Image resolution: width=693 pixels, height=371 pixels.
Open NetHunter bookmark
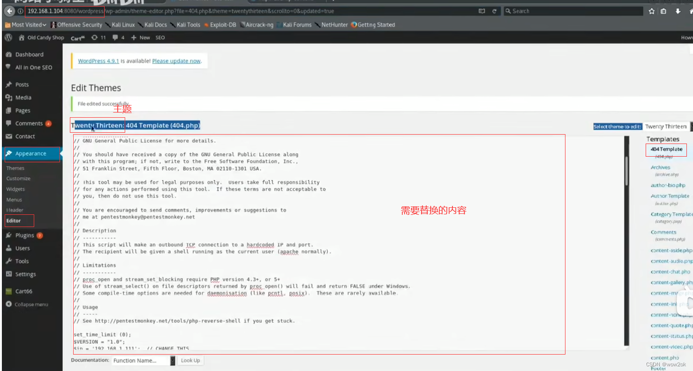(x=331, y=25)
